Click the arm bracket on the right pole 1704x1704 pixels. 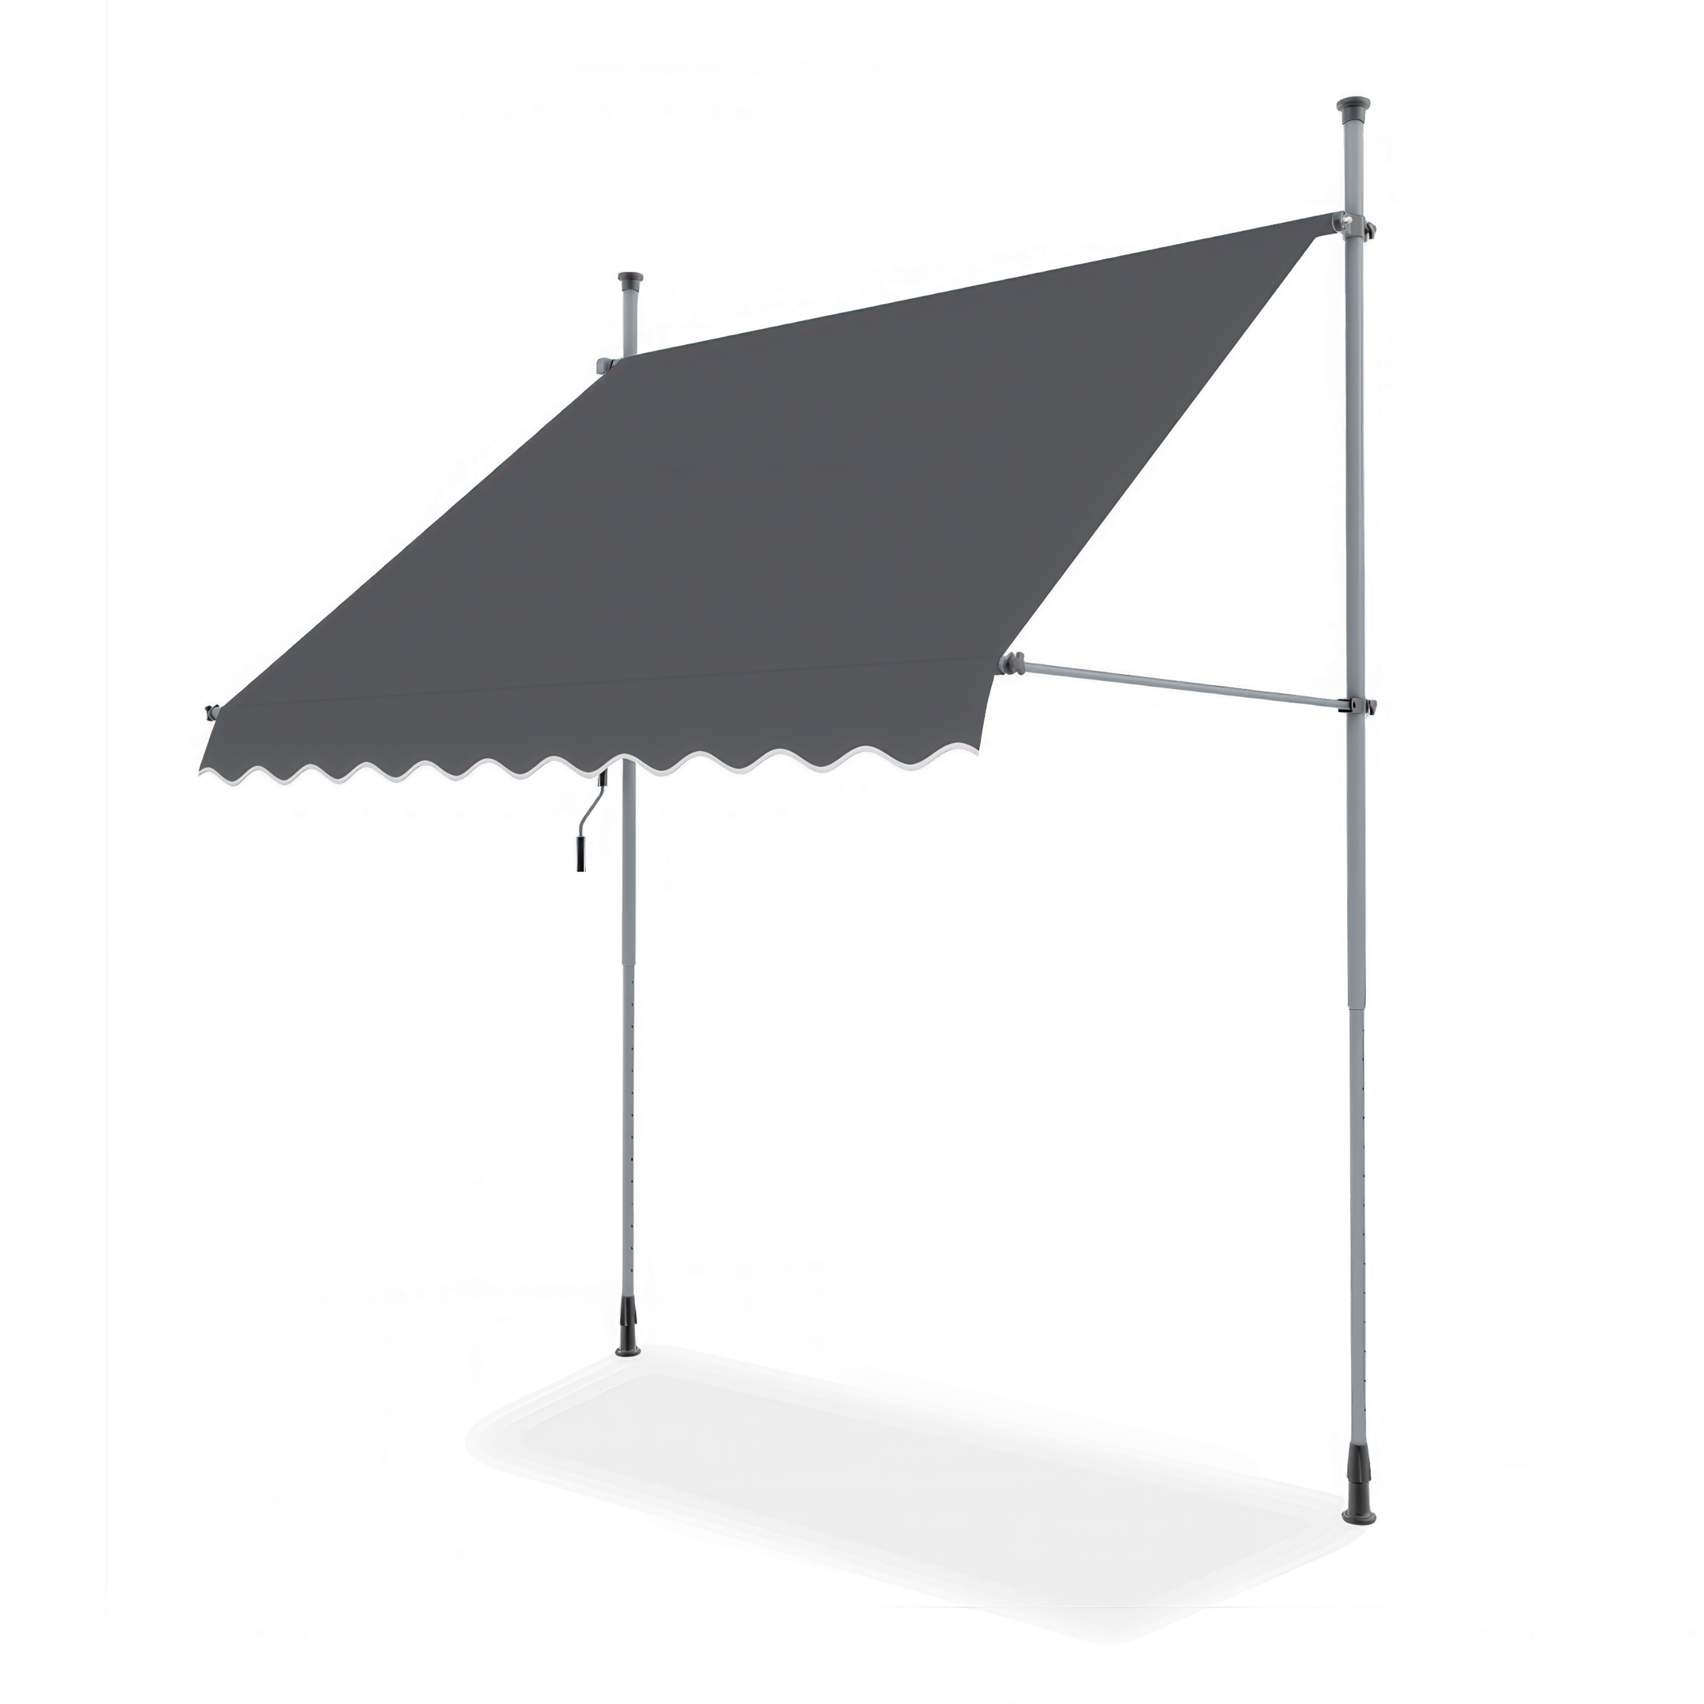click(x=1359, y=706)
